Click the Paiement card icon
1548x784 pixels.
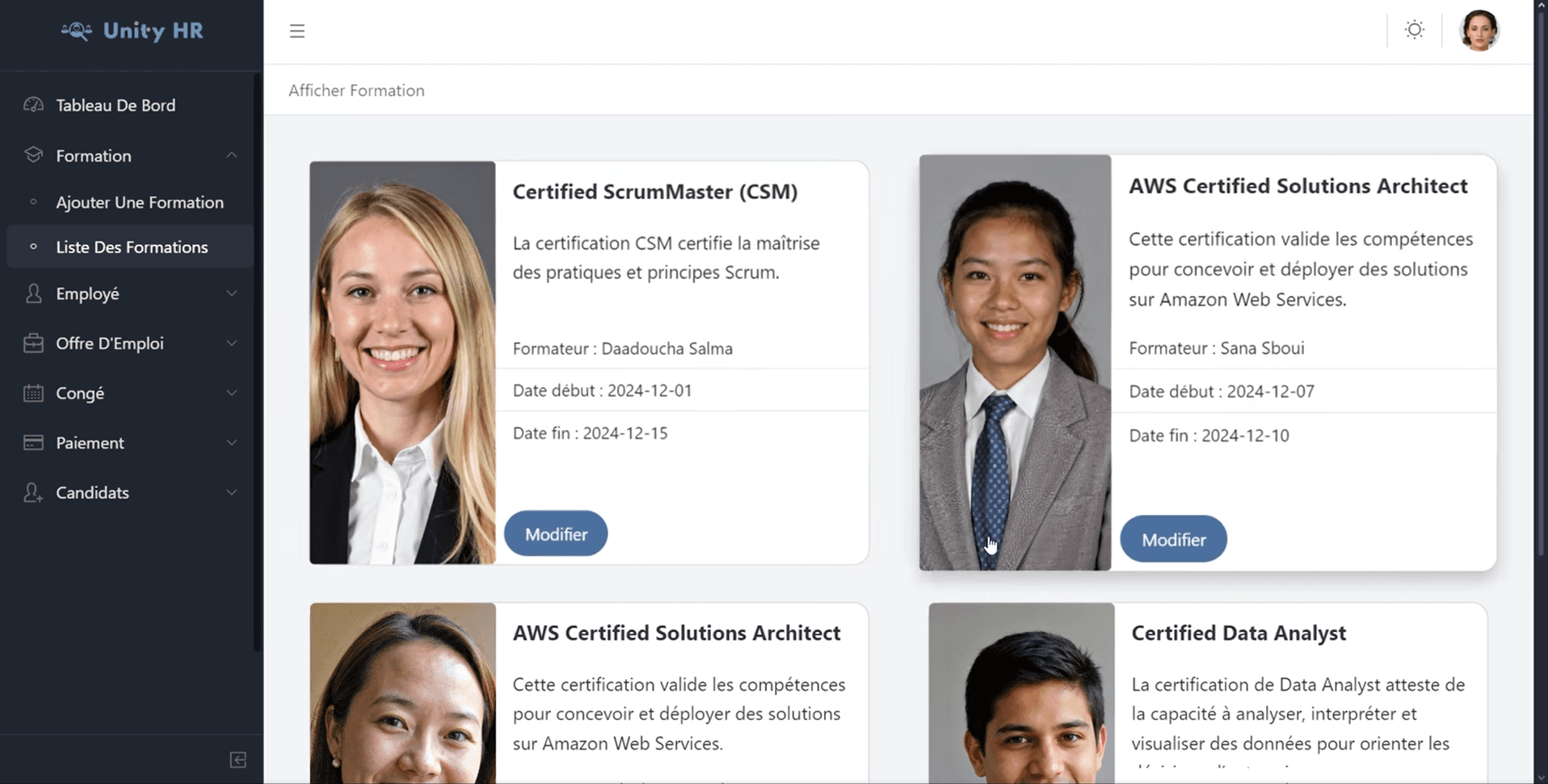point(33,442)
